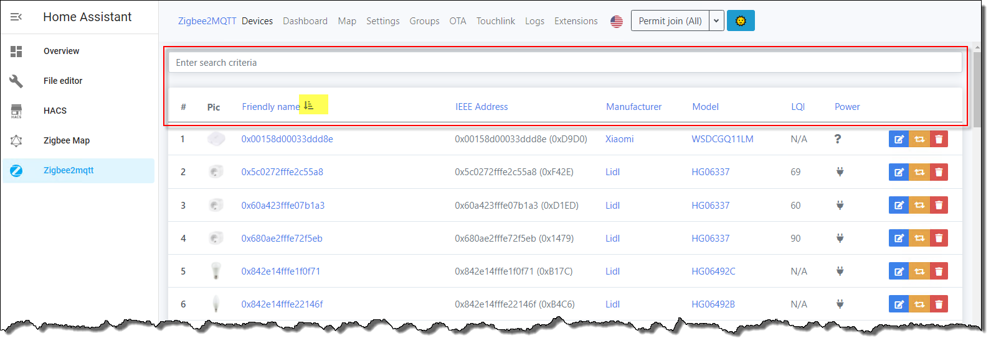The image size is (991, 346).
Task: Open the Settings tab
Action: pos(383,21)
